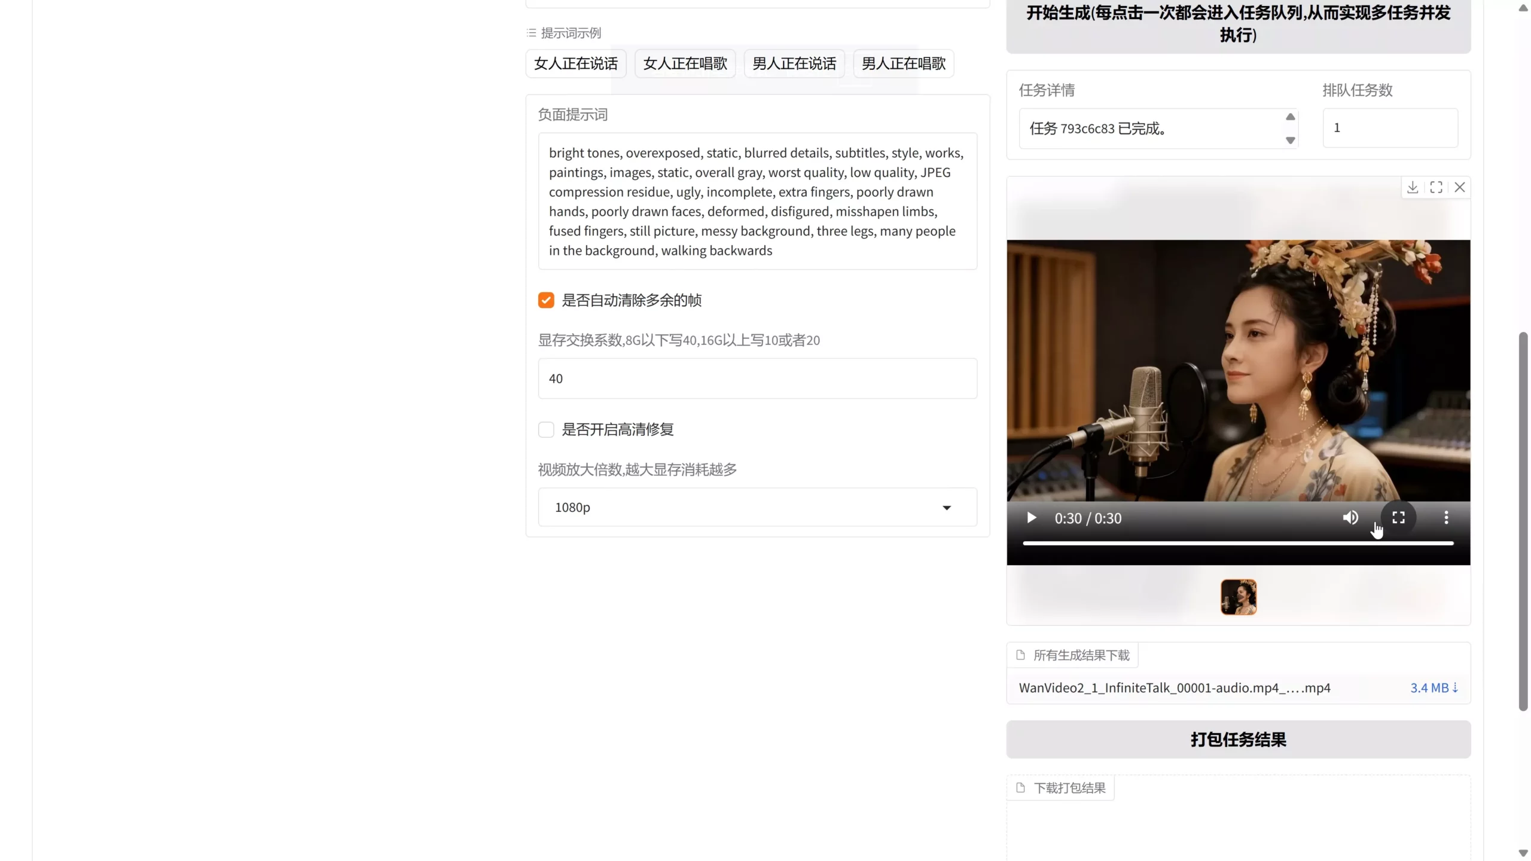The image size is (1531, 861).
Task: Click the down arrow on 任务详情 spinner
Action: [1290, 141]
